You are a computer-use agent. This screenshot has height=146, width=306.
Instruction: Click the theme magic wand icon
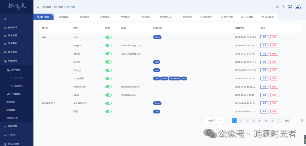[x=284, y=7]
